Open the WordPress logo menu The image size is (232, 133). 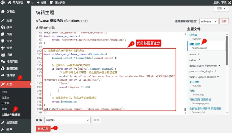3,2
